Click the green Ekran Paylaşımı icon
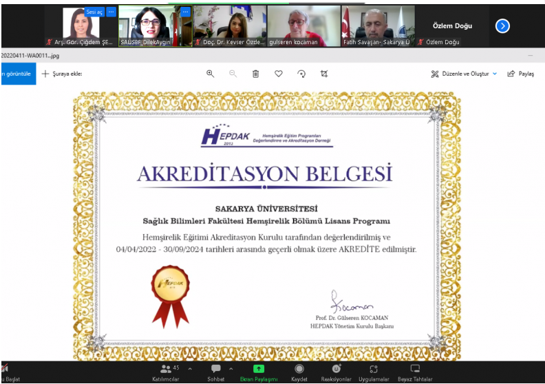This screenshot has height=384, width=545. (x=259, y=369)
